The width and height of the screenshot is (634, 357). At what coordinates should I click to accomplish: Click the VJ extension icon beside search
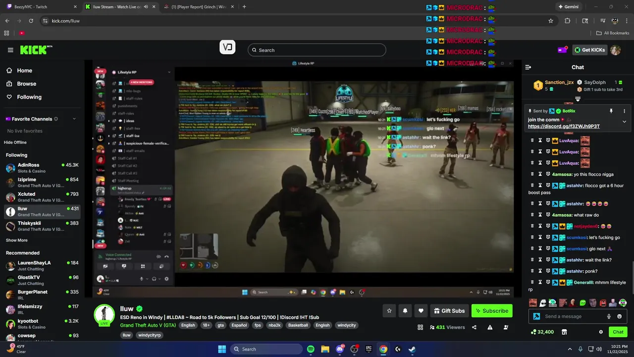[227, 48]
